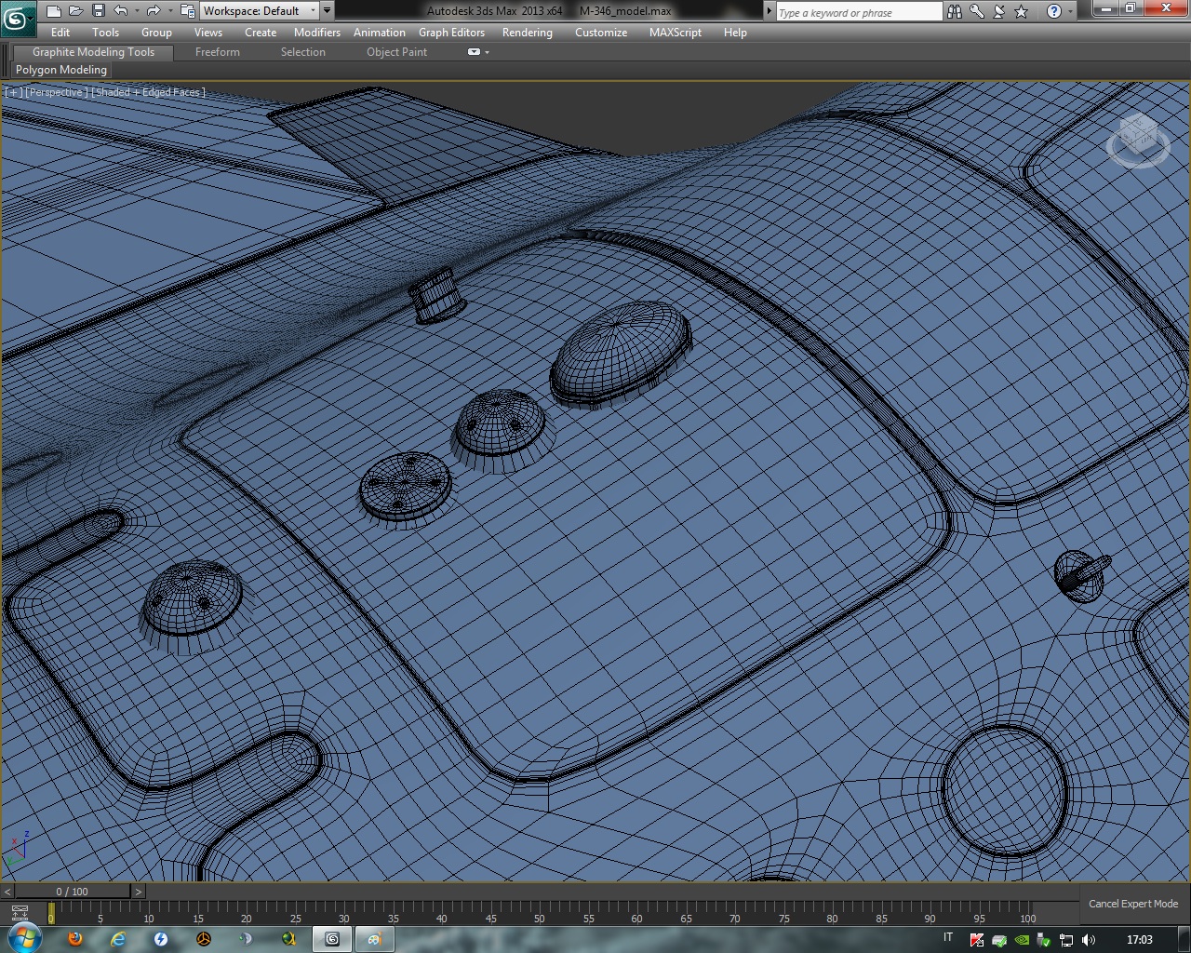Redo the last action

click(x=154, y=11)
